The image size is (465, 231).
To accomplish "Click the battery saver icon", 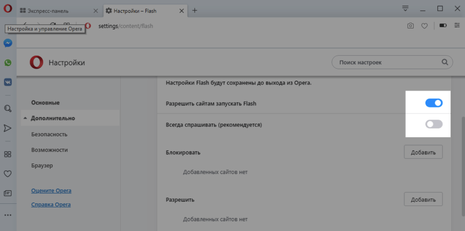I will [443, 26].
